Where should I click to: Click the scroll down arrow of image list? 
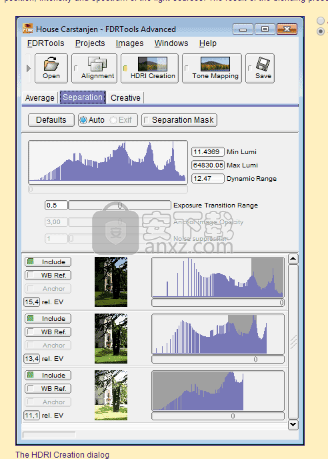[293, 424]
